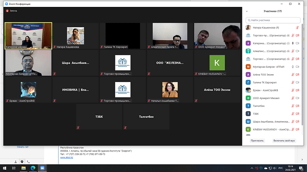Click ООО Армкреп Михаил camera icon in list
This screenshot has height=172, width=307.
point(298,98)
